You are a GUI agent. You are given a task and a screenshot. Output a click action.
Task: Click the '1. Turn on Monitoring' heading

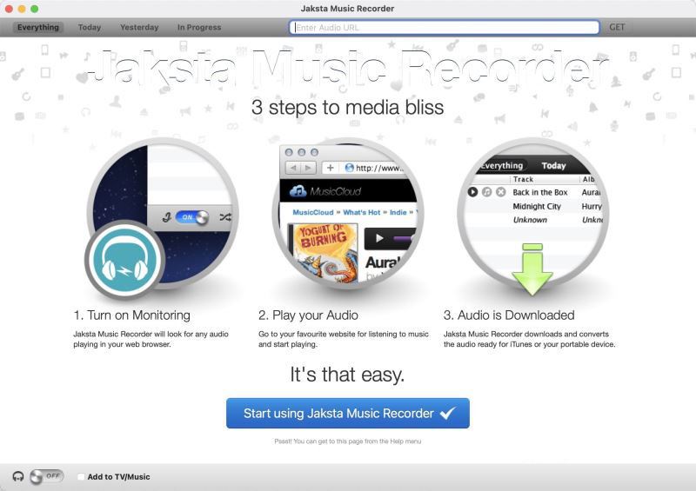point(132,315)
